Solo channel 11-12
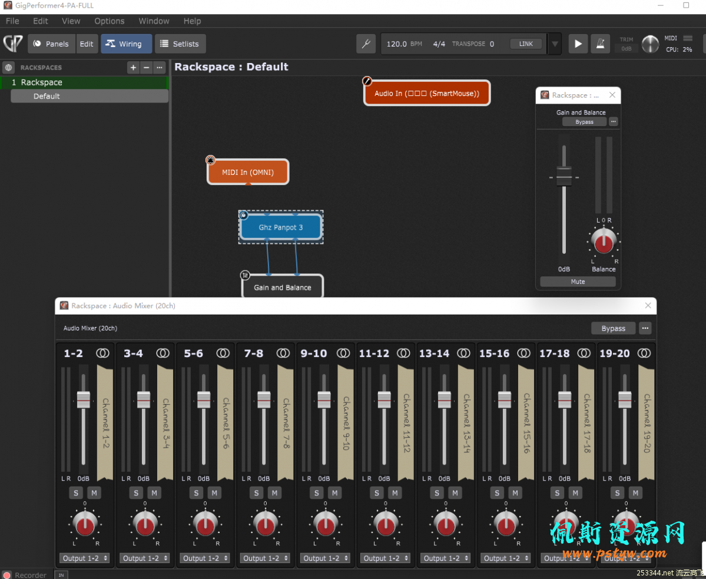 (377, 493)
